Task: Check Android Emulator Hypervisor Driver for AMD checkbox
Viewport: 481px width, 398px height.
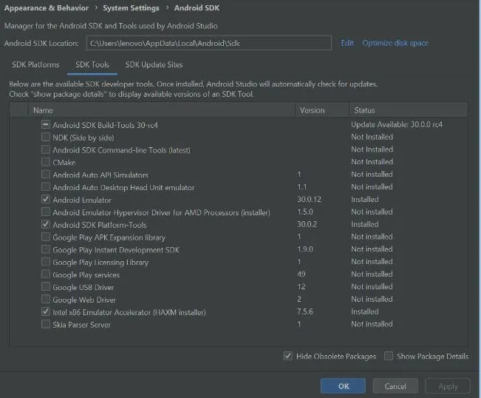Action: [x=45, y=212]
